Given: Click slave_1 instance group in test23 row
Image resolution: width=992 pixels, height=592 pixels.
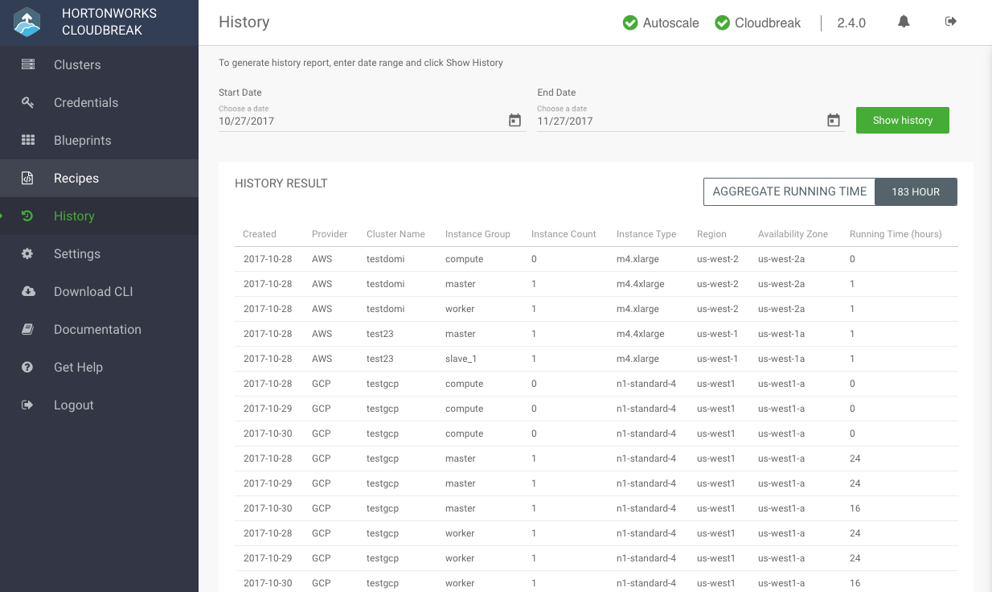Looking at the screenshot, I should pyautogui.click(x=462, y=359).
